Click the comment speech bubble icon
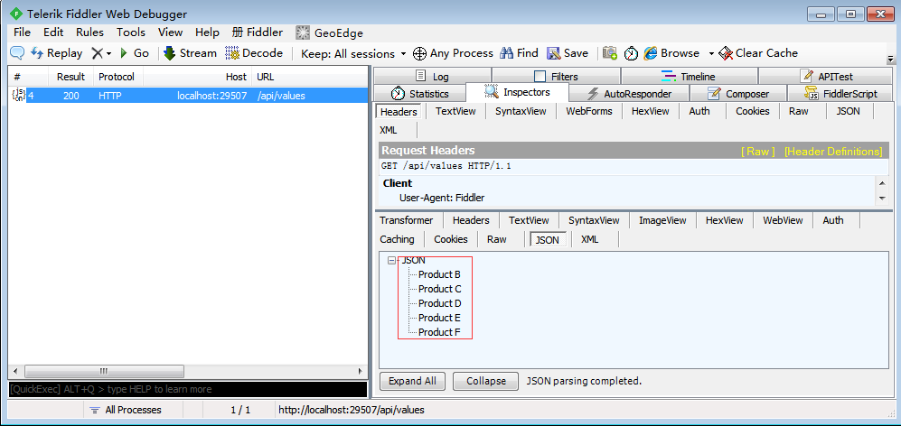This screenshot has width=901, height=426. pos(17,53)
